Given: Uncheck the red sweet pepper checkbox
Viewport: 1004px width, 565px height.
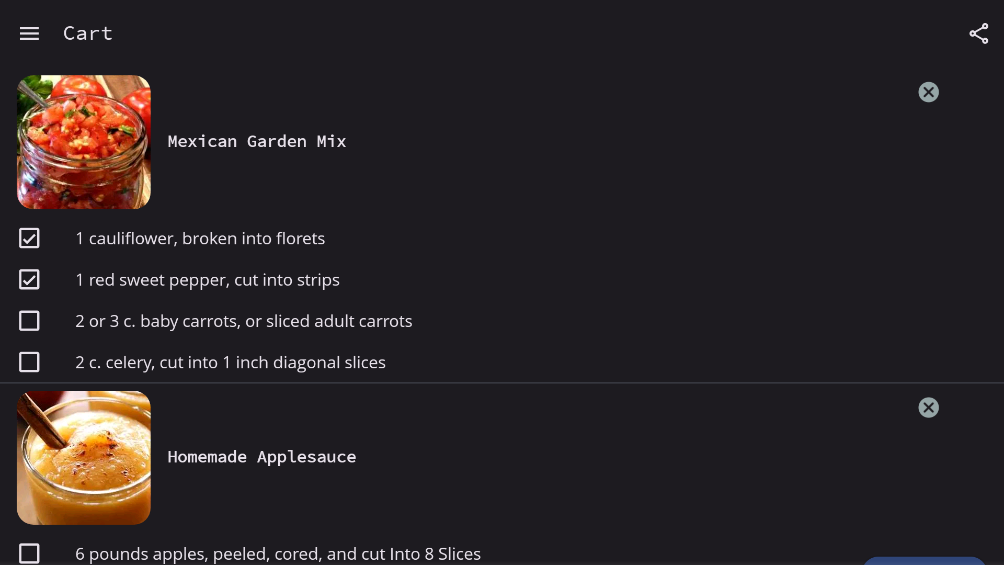Looking at the screenshot, I should (29, 279).
